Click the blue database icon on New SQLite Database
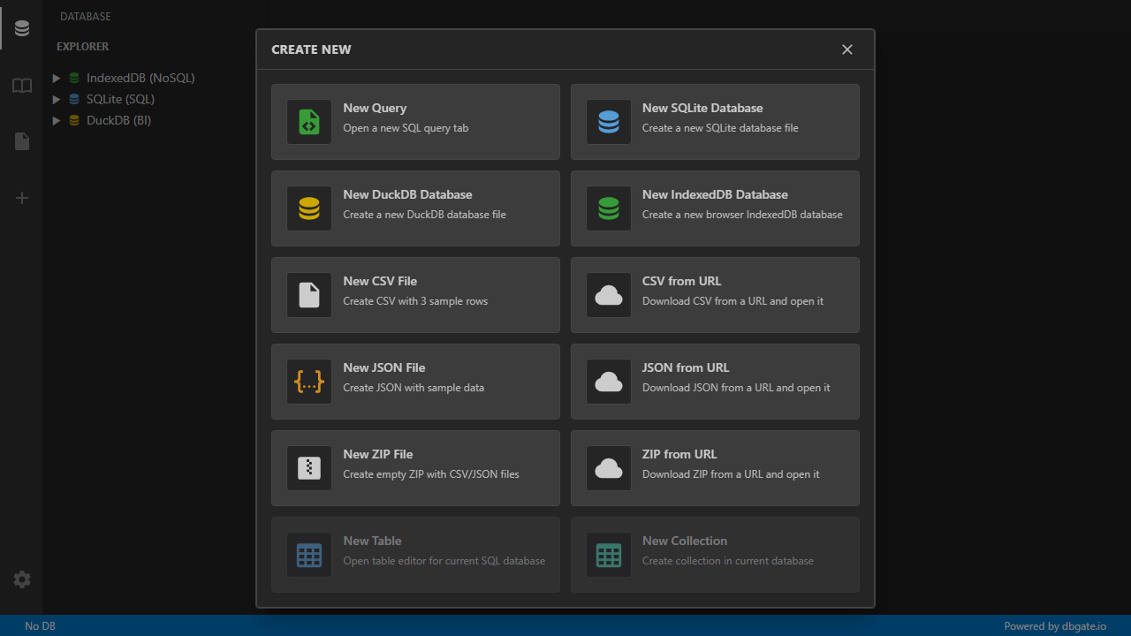This screenshot has width=1131, height=636. (608, 122)
